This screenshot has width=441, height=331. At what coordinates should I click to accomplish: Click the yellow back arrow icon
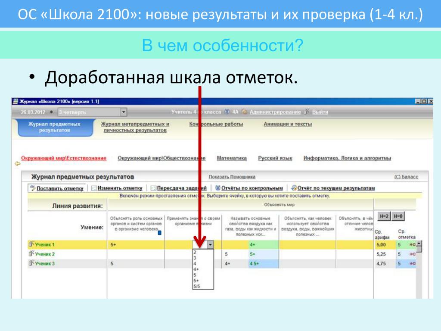pos(17,163)
